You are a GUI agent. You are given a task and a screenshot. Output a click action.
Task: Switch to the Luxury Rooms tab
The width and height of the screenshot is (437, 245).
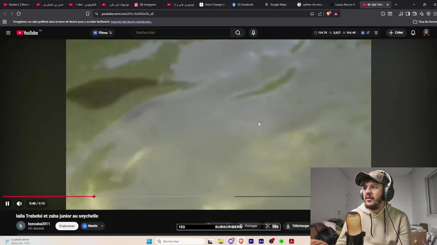(343, 4)
